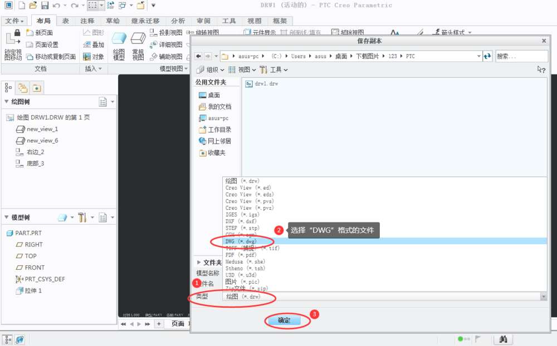Click the model tree settings hammer icon
The image size is (557, 346).
pos(82,217)
